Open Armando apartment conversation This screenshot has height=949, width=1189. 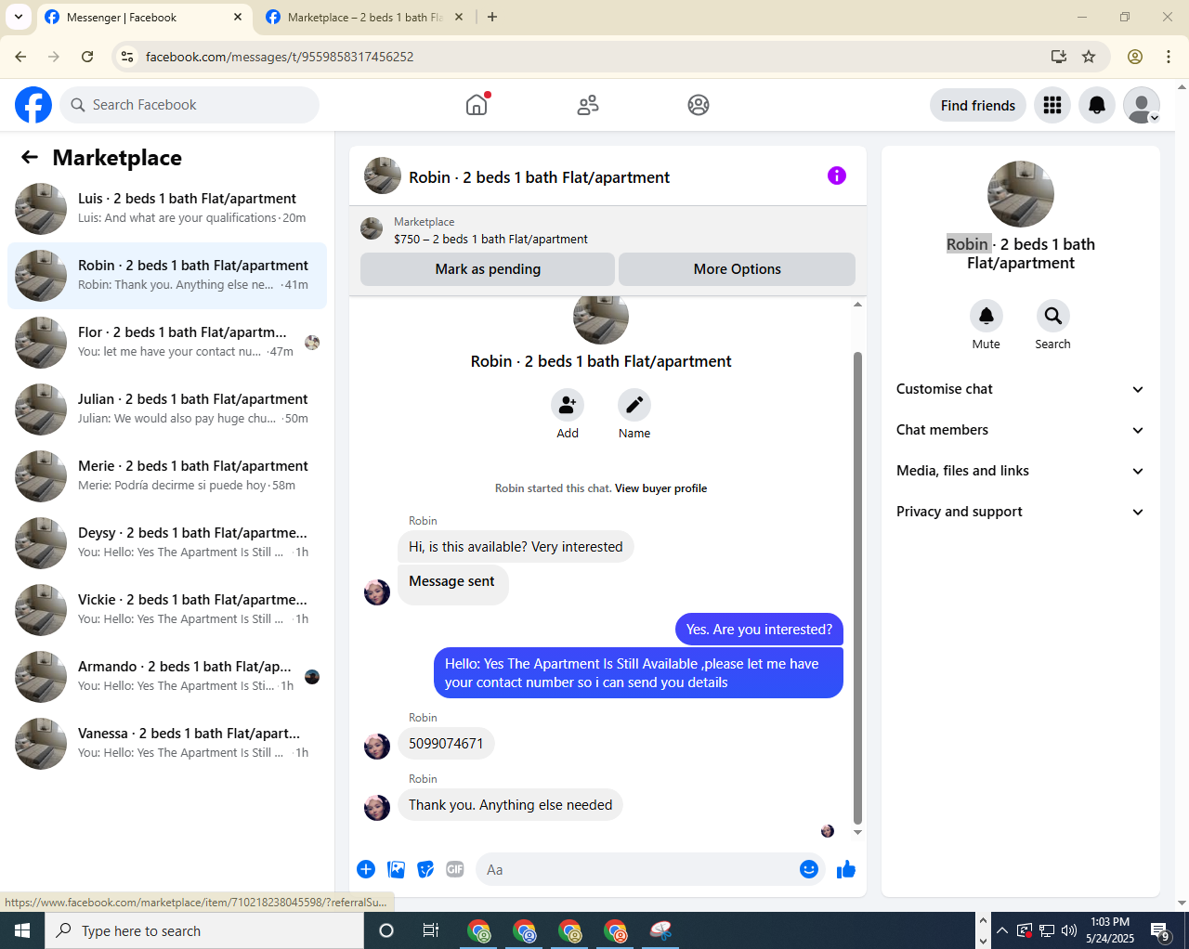pyautogui.click(x=167, y=677)
